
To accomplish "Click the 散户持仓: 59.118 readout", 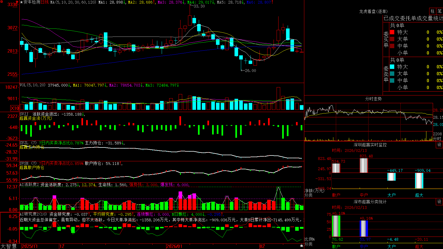I will pos(102,164).
